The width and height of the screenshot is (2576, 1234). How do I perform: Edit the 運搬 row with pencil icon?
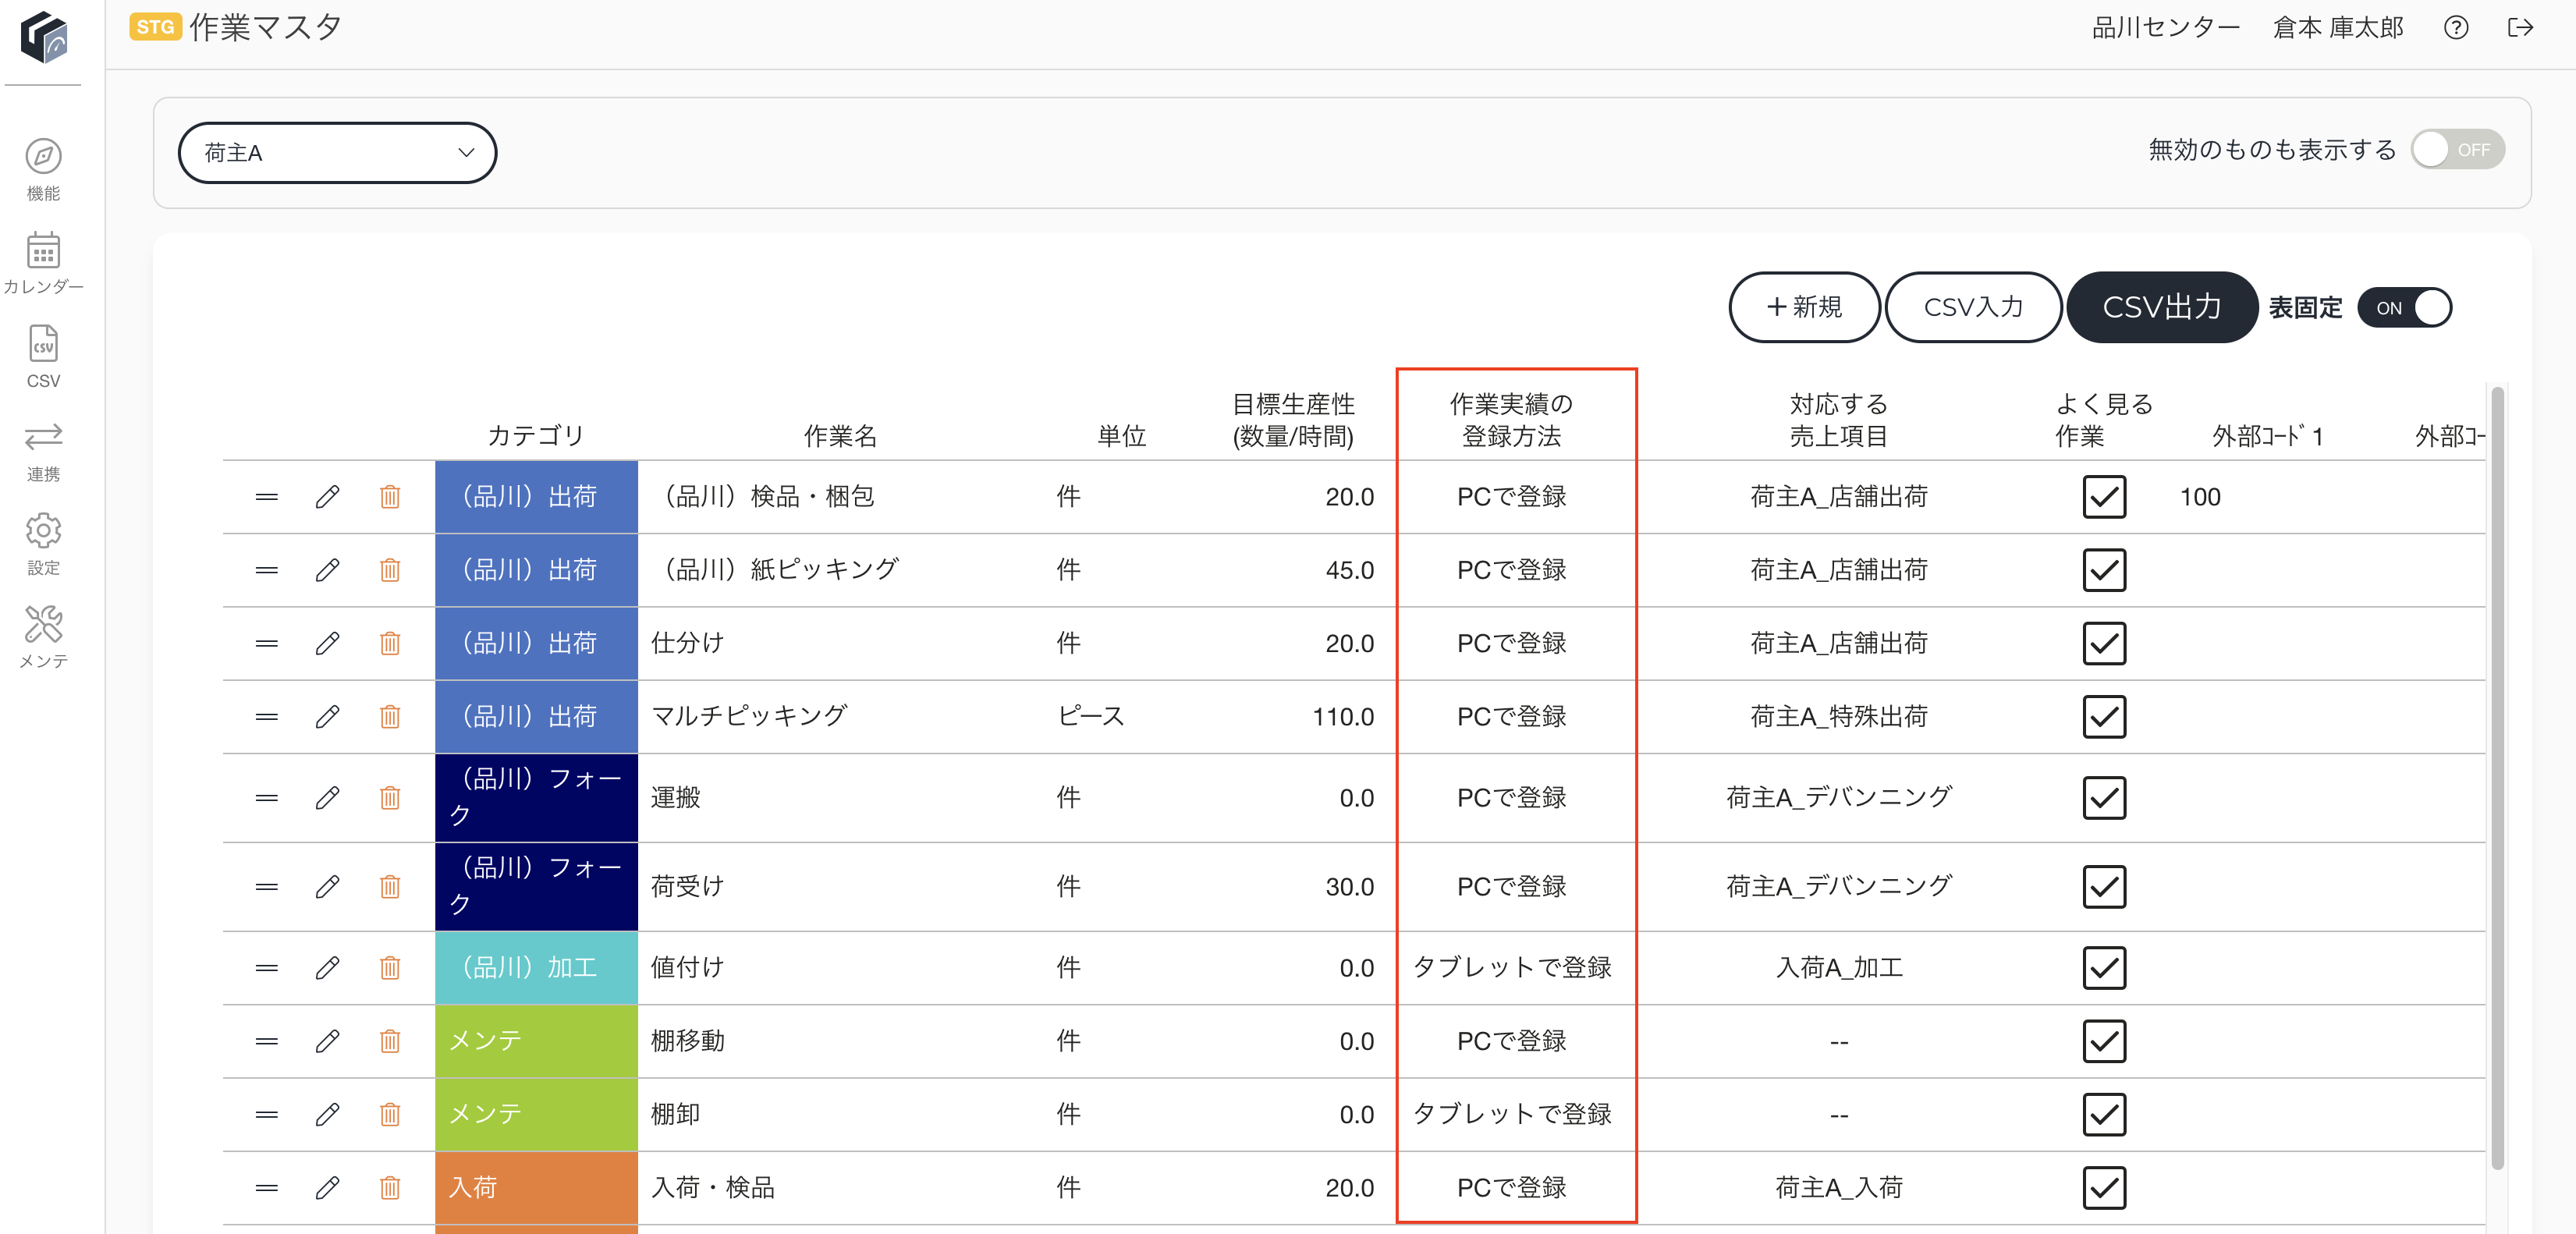[x=327, y=797]
